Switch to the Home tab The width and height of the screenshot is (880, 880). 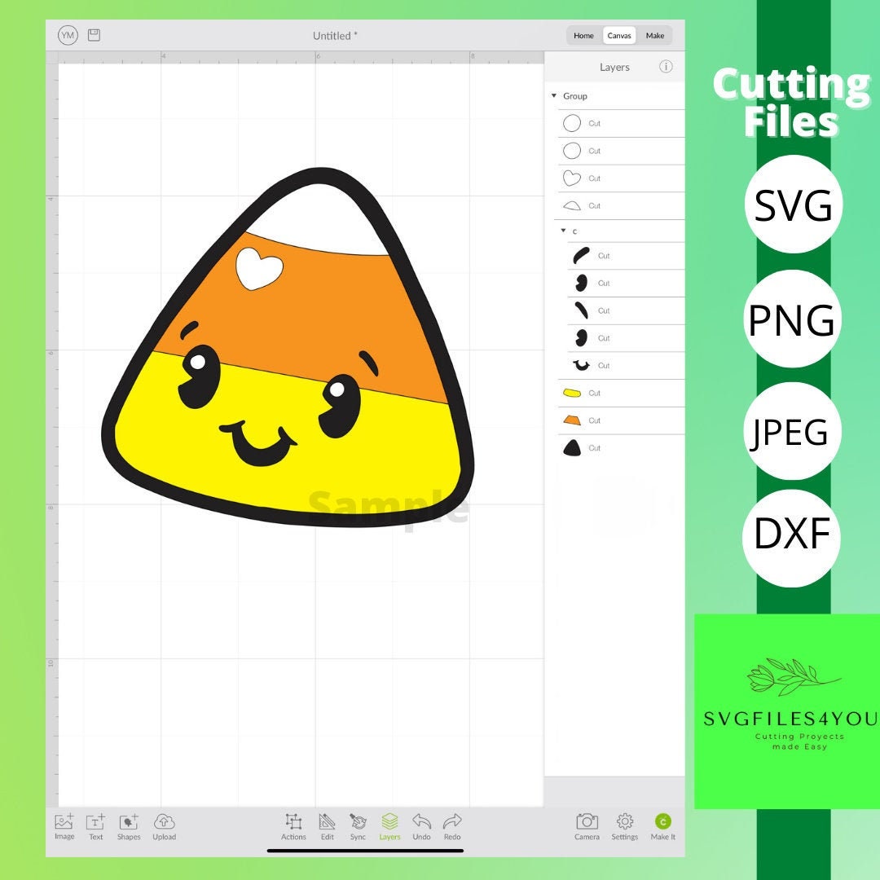coord(583,35)
